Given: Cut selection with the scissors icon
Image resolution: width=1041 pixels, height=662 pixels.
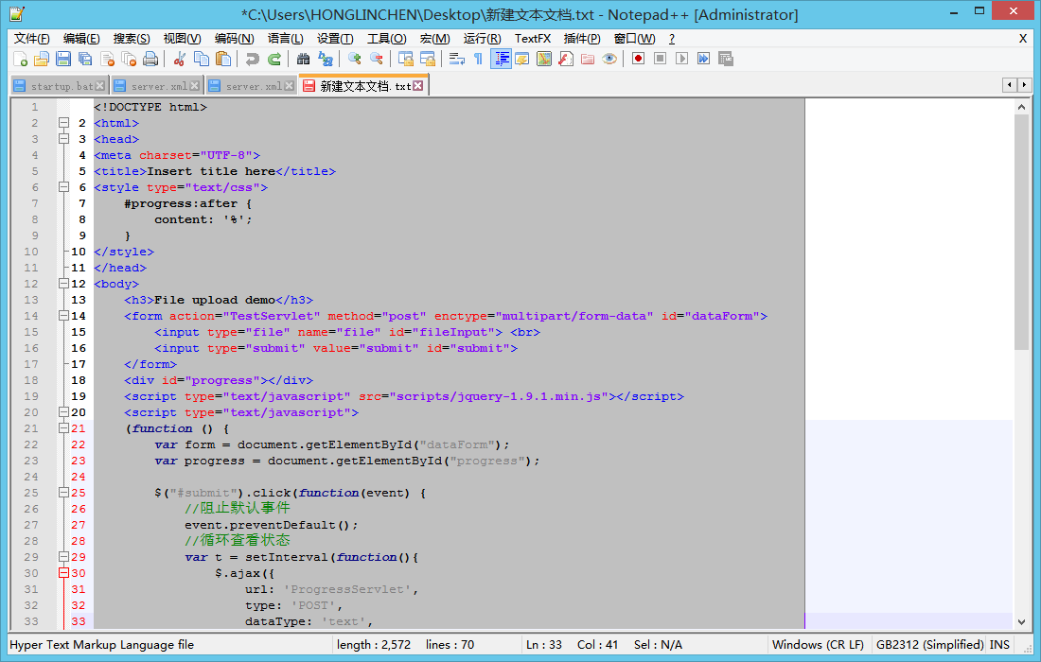Looking at the screenshot, I should 179,59.
